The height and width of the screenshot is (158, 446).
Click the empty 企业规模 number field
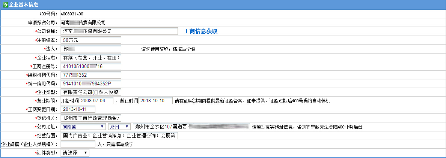78,144
